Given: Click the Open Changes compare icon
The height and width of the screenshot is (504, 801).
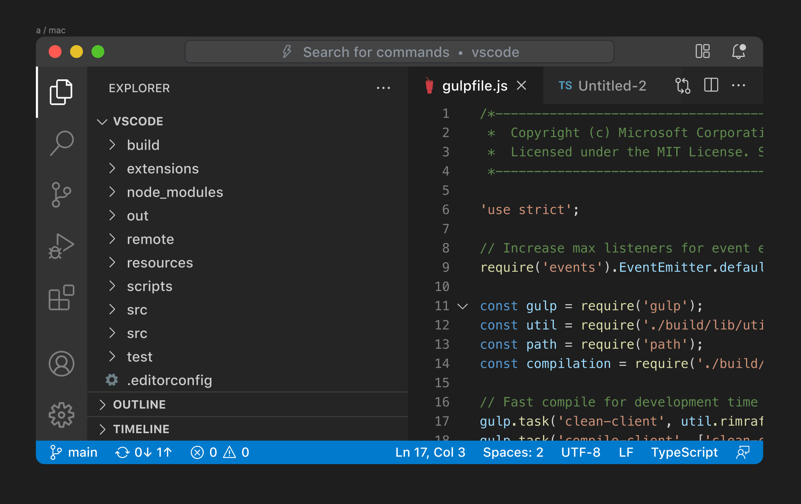Looking at the screenshot, I should pyautogui.click(x=682, y=86).
